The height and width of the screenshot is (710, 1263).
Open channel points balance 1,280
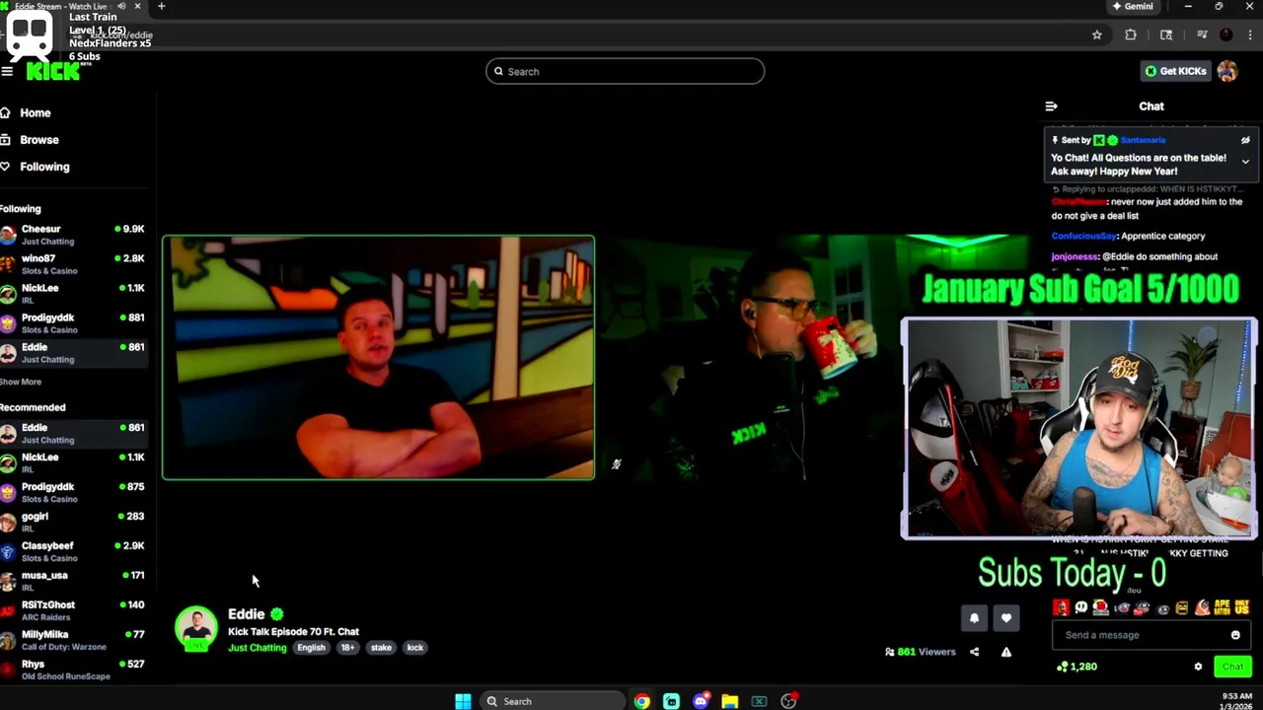[x=1077, y=667]
